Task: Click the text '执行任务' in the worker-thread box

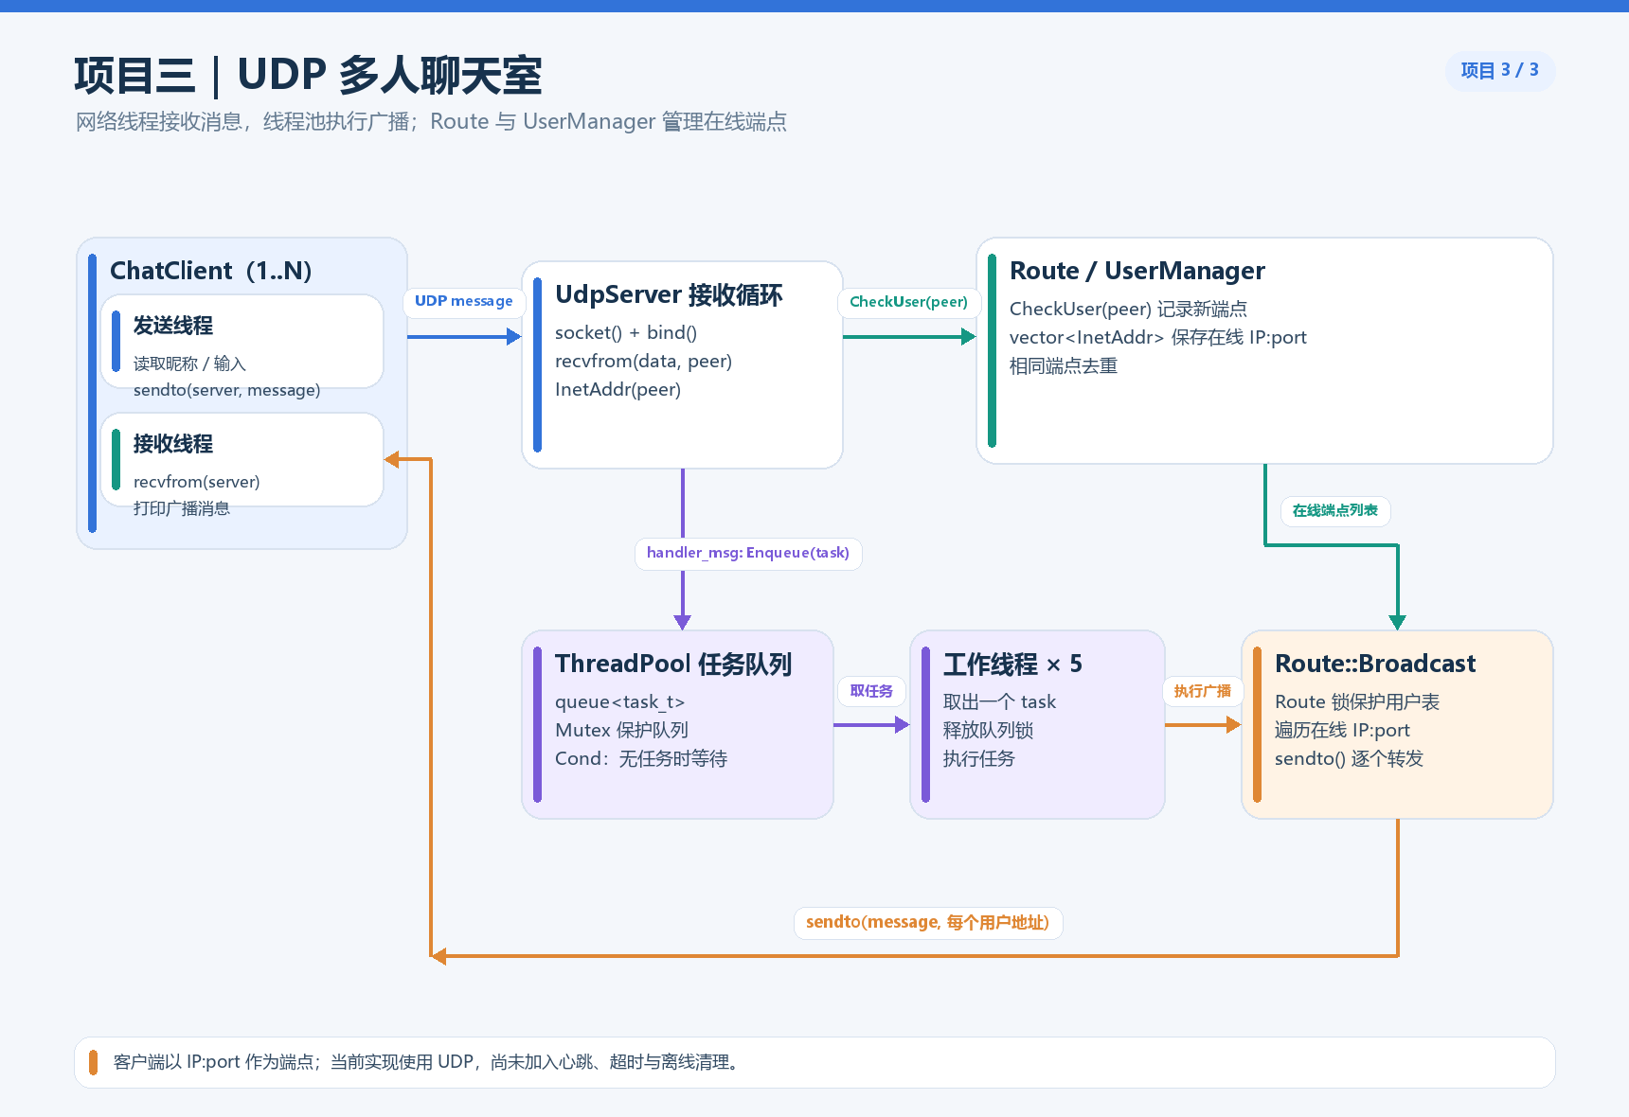Action: point(979,759)
